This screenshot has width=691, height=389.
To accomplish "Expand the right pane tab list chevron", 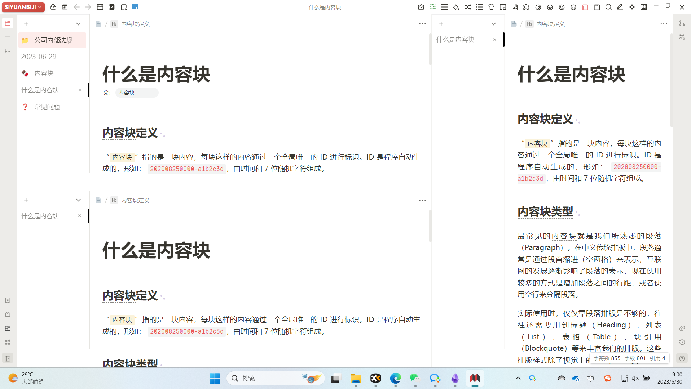I will [493, 24].
